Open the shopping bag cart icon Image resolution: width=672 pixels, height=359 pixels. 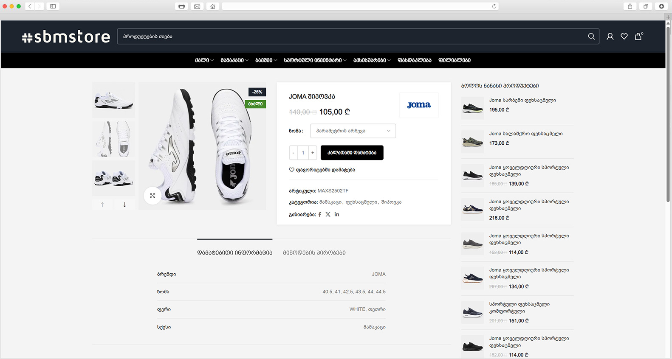click(x=638, y=36)
